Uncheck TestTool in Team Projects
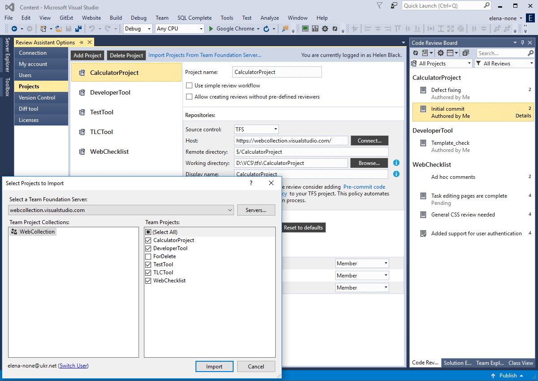The width and height of the screenshot is (538, 381). coord(148,264)
